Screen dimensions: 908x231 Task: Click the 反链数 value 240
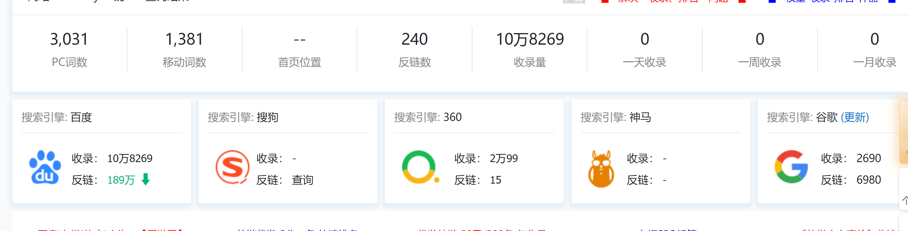[x=415, y=39]
